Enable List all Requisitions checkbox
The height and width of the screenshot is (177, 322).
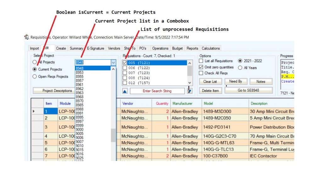click(201, 61)
